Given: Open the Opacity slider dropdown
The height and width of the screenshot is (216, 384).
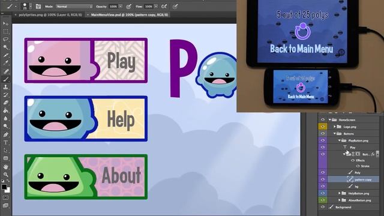Looking at the screenshot, I should coord(121,7).
